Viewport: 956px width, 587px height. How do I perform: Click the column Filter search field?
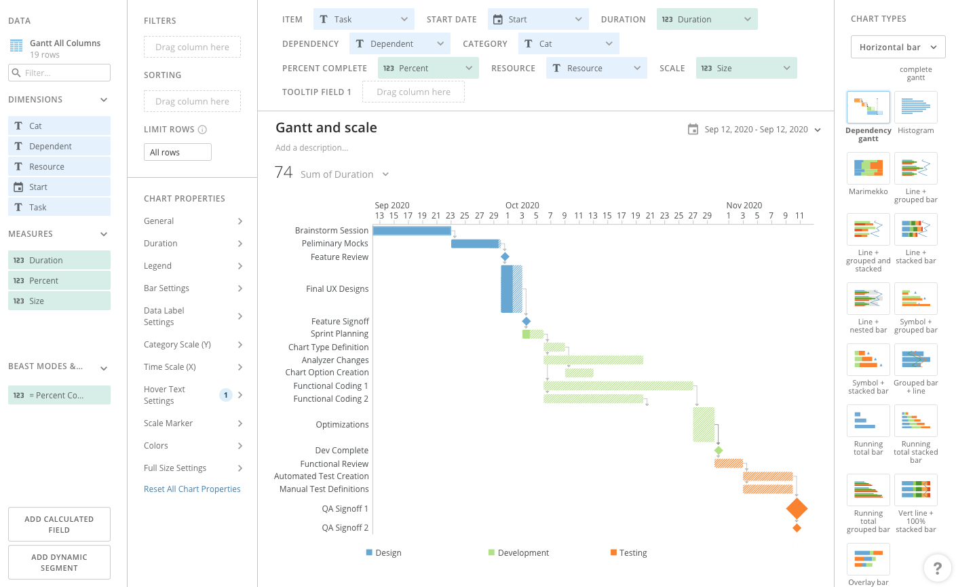[59, 73]
